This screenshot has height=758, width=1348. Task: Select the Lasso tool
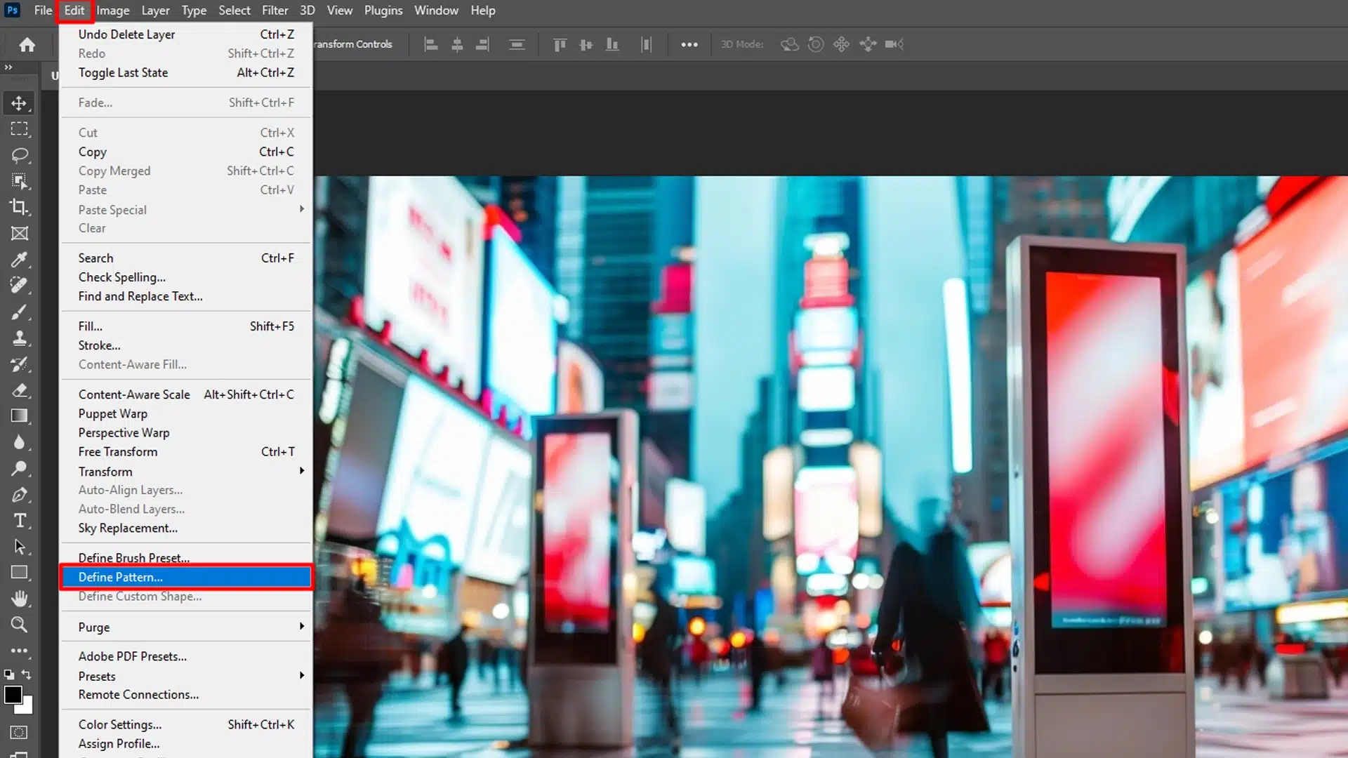coord(19,155)
